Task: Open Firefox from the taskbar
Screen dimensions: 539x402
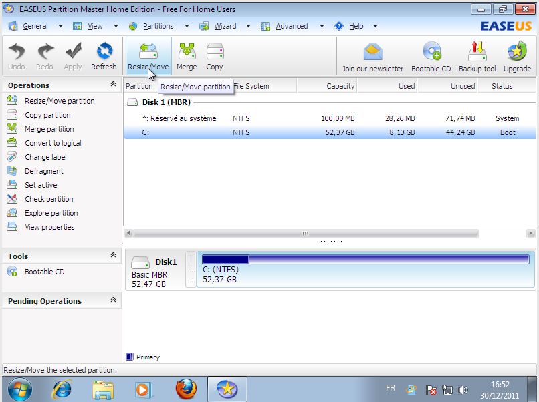Action: tap(186, 389)
